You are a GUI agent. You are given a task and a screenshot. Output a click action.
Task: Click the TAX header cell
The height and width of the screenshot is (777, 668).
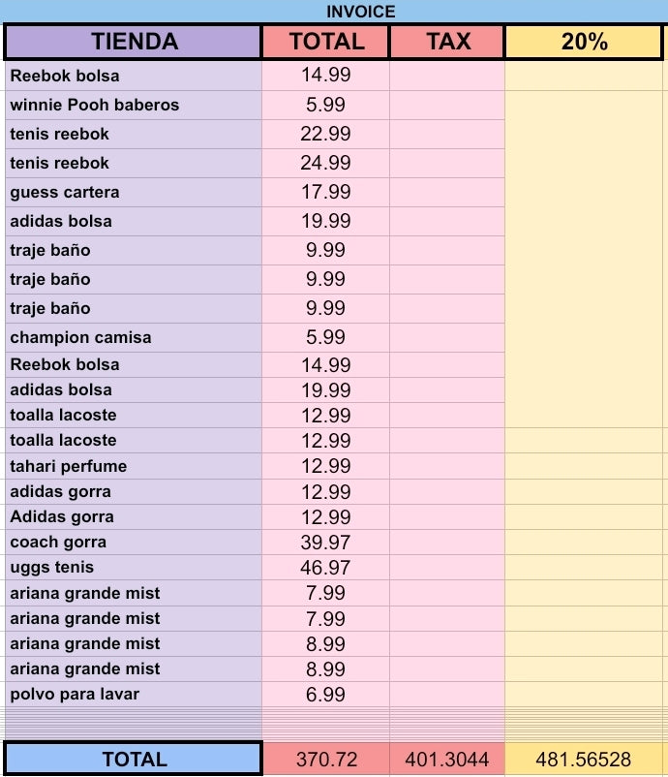coord(447,41)
